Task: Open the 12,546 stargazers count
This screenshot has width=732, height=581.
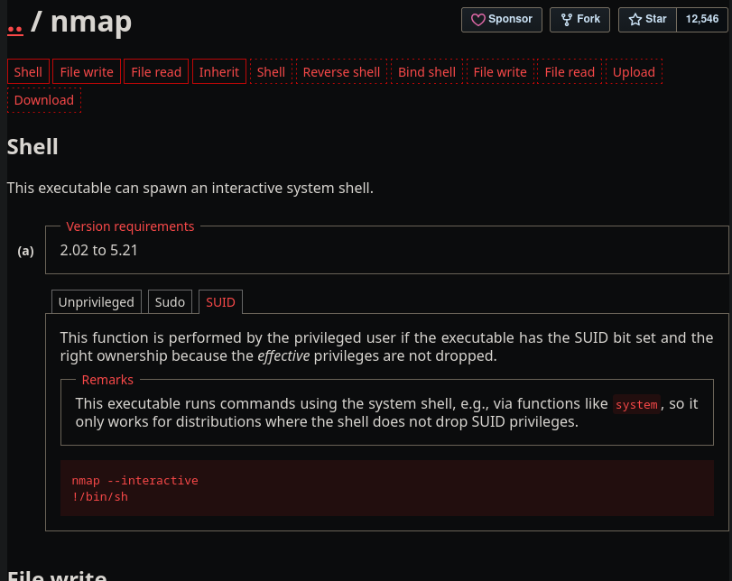Action: click(702, 20)
